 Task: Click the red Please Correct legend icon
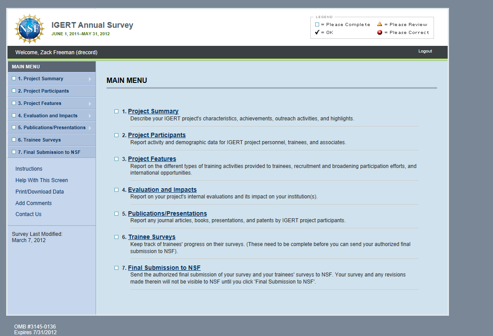point(379,33)
